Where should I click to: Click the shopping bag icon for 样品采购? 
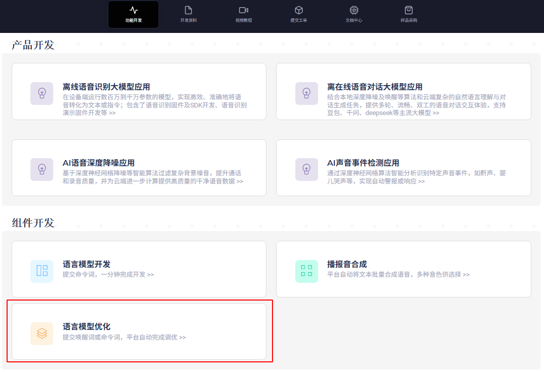click(409, 10)
